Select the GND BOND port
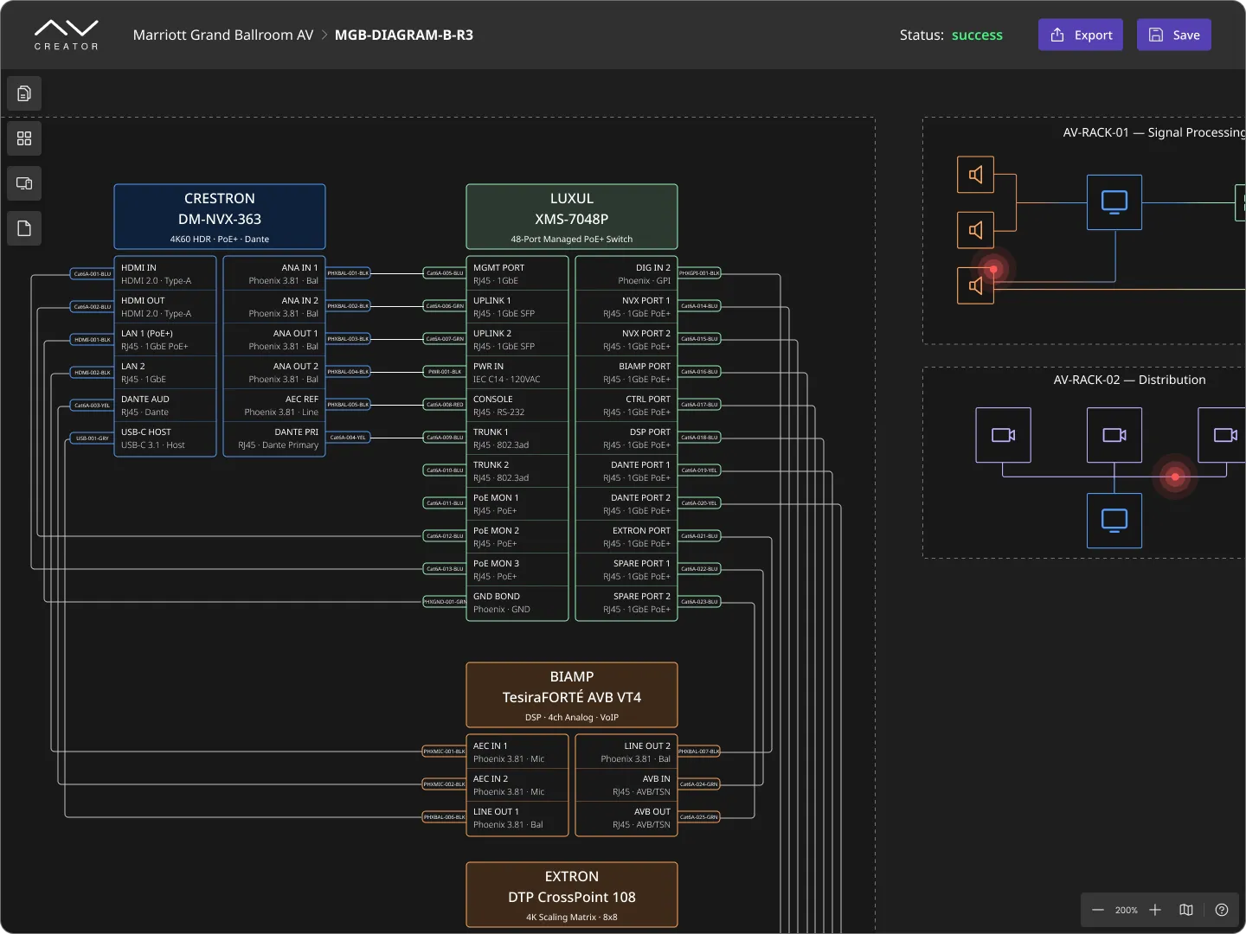The width and height of the screenshot is (1246, 934). 517,602
